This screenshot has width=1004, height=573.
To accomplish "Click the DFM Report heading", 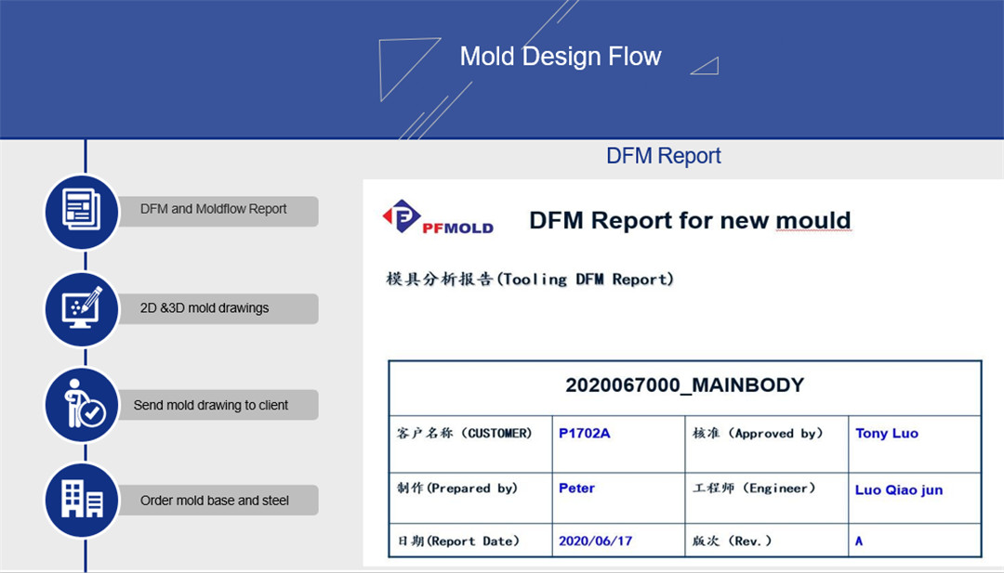I will coord(664,155).
